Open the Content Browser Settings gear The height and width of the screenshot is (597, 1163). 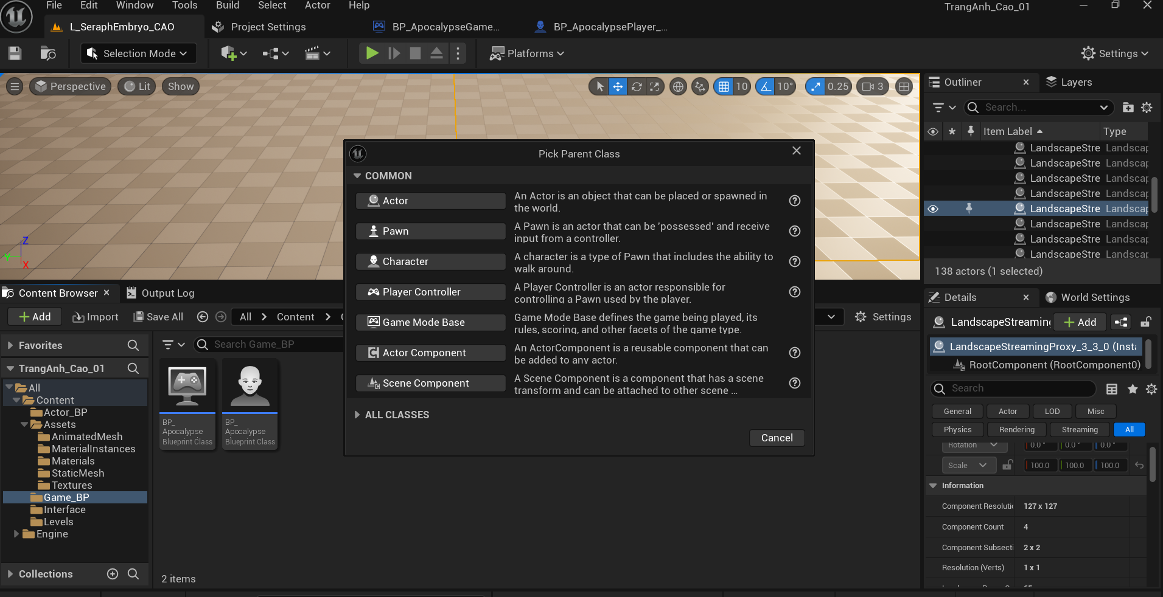[x=883, y=317]
